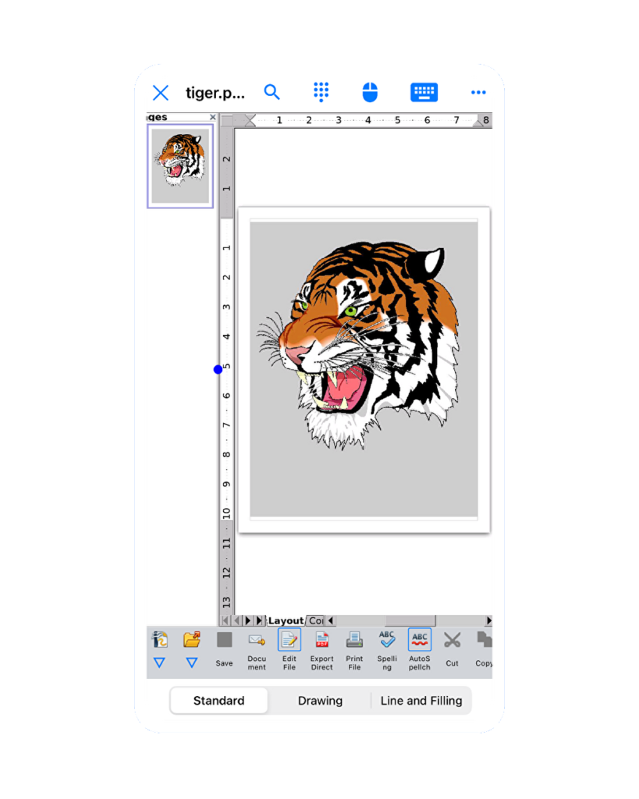Click the Save icon in toolbar
The height and width of the screenshot is (799, 639).
coord(224,641)
